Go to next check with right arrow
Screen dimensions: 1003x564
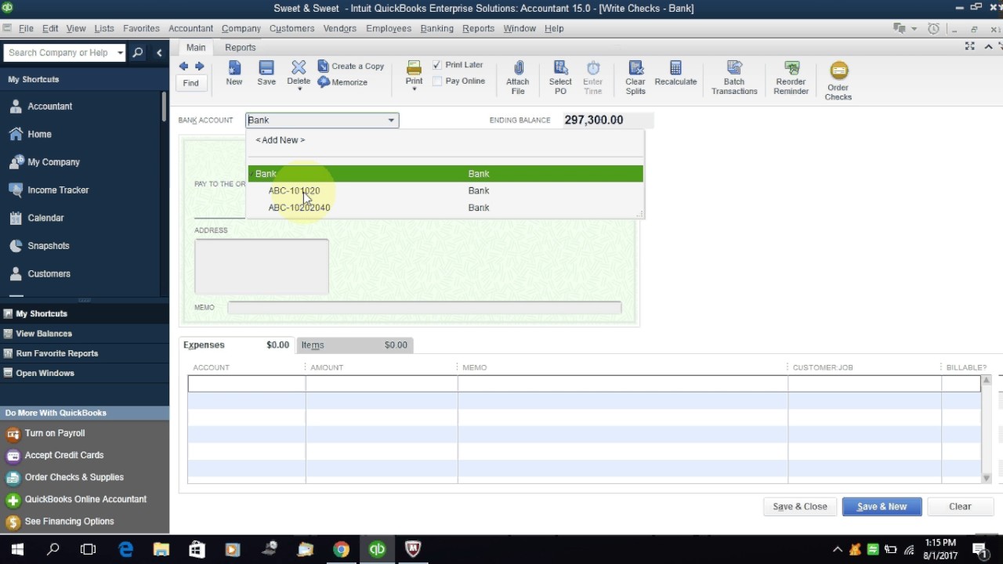click(x=199, y=67)
